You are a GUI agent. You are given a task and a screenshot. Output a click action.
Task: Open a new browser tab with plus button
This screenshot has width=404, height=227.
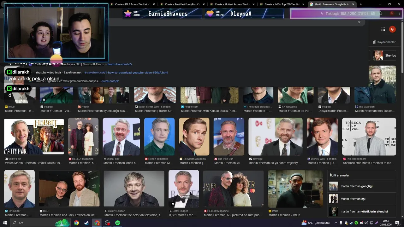click(361, 4)
